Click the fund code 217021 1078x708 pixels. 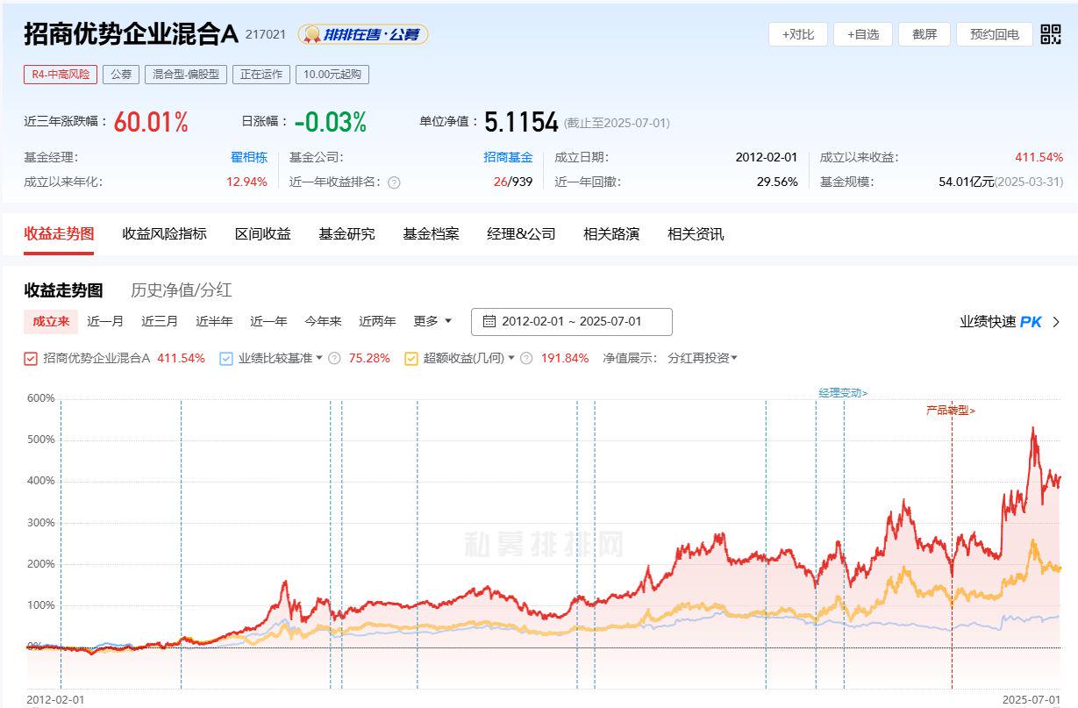pyautogui.click(x=266, y=34)
